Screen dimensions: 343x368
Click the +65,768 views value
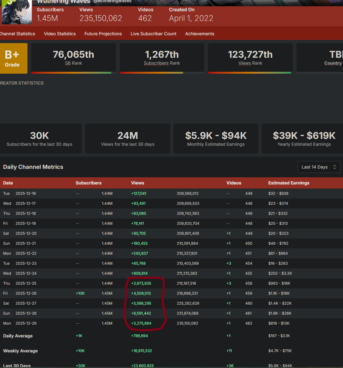pyautogui.click(x=138, y=263)
